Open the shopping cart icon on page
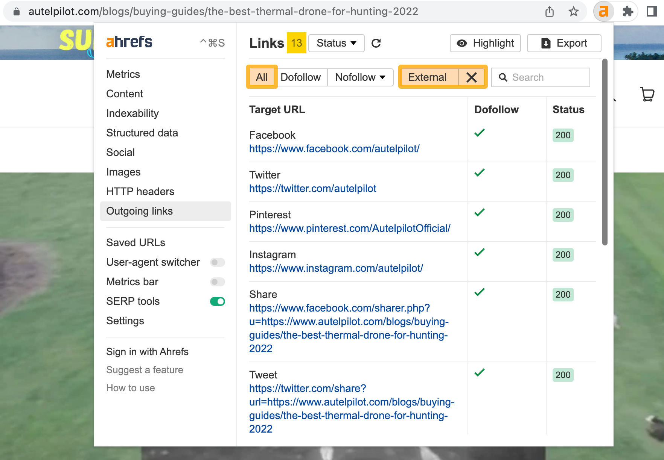 coord(647,94)
